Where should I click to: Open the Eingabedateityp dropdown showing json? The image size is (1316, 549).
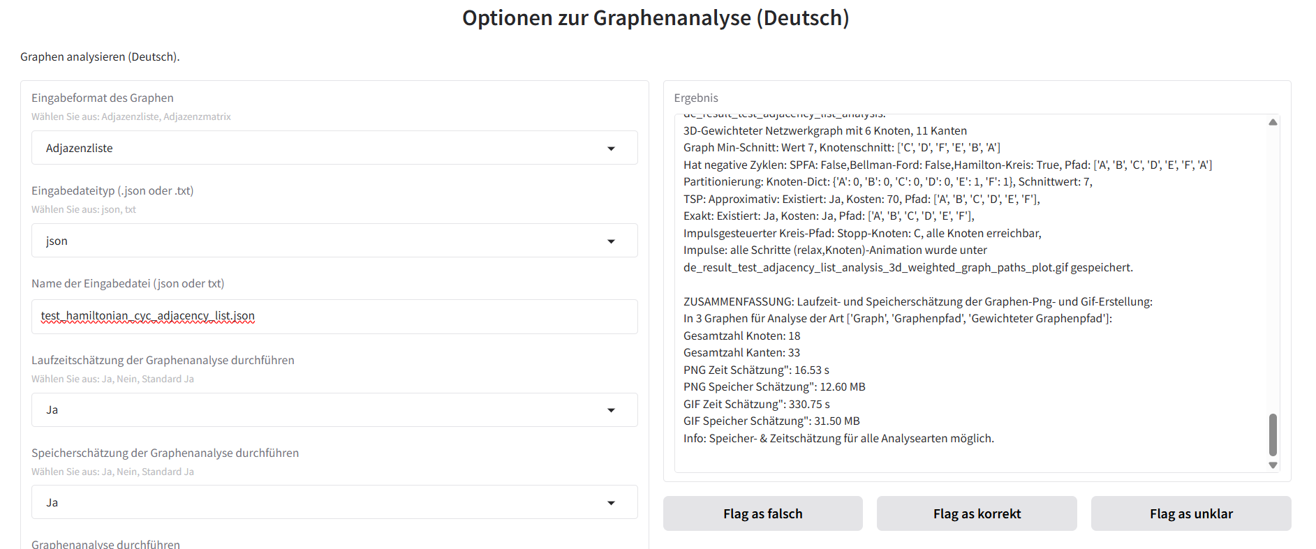point(334,241)
